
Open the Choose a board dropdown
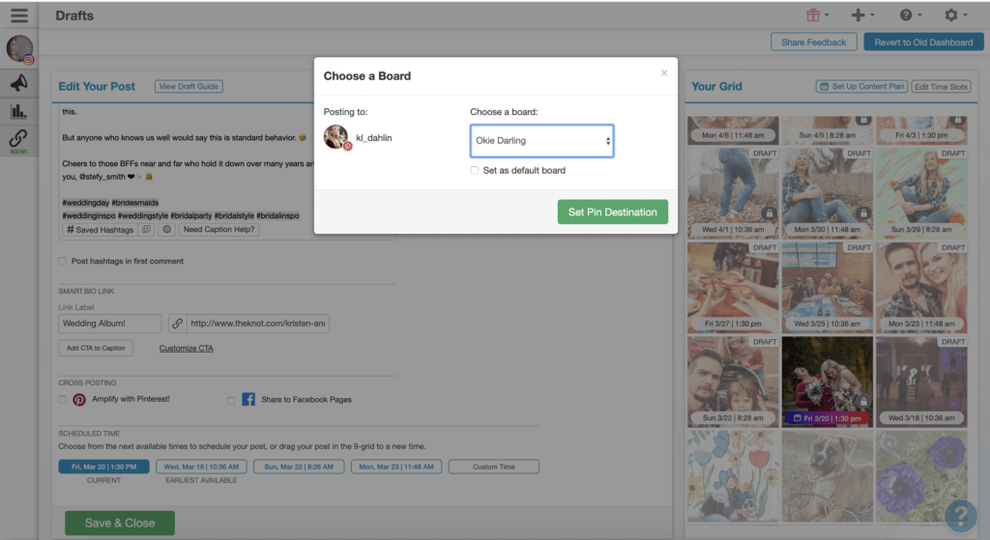pyautogui.click(x=541, y=141)
